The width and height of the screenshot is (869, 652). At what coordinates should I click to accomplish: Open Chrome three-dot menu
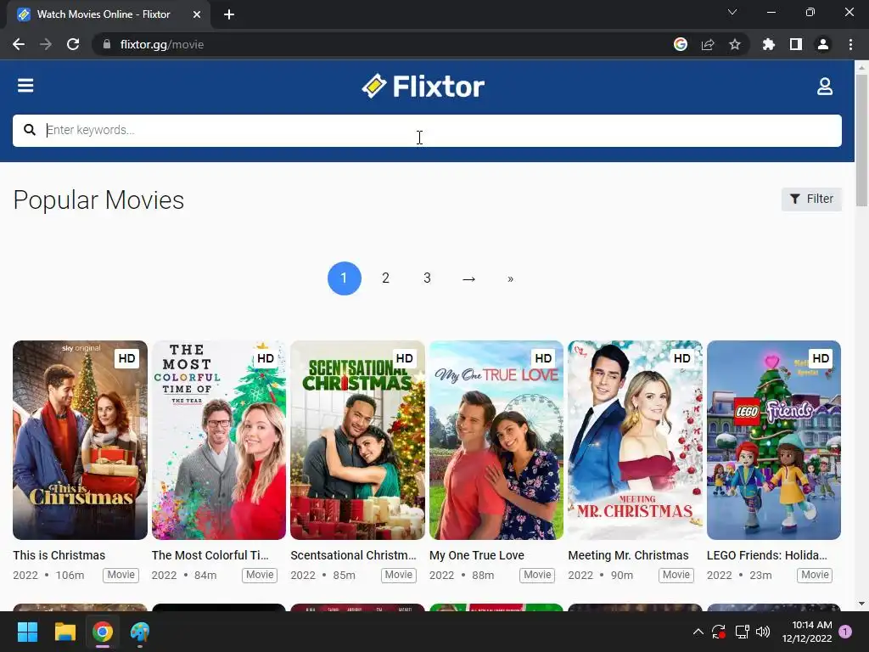click(850, 44)
